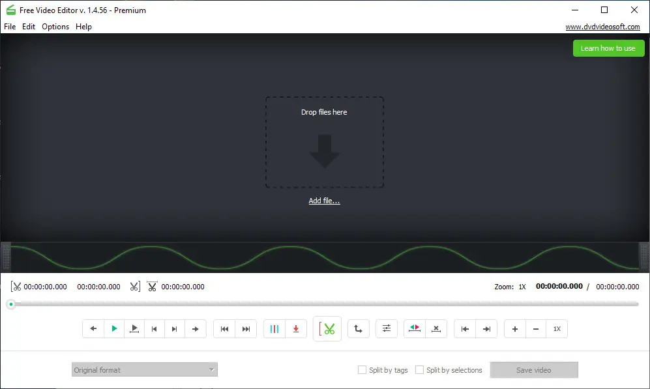Click the large green scissors cut button

(x=327, y=329)
